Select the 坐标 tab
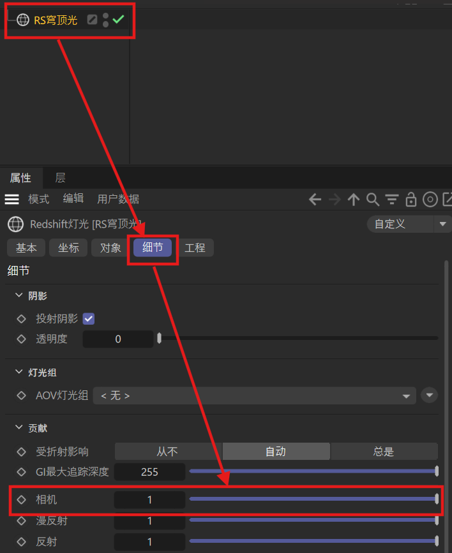The height and width of the screenshot is (553, 452). 68,247
